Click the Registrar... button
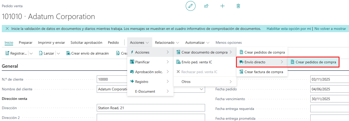 pos(16,53)
